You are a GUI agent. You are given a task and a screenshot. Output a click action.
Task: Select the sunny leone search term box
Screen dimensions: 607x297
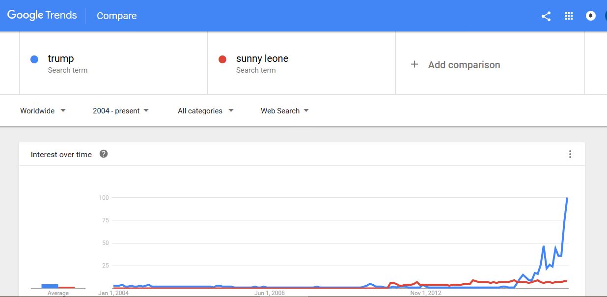(301, 63)
